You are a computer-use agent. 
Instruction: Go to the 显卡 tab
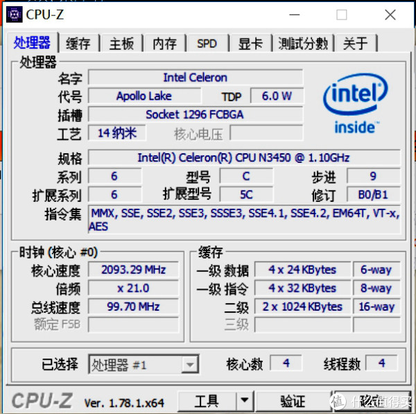(250, 43)
